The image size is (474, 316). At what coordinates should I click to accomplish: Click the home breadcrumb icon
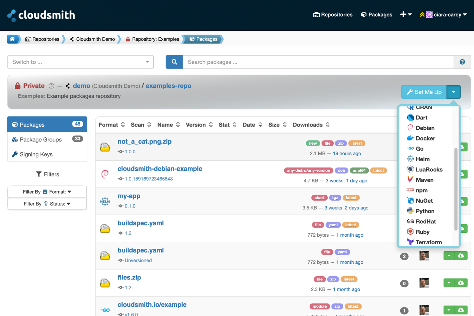[12, 39]
